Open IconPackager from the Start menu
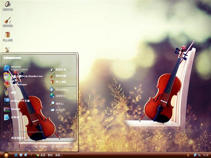This screenshot has width=211, height=158. 15,84
